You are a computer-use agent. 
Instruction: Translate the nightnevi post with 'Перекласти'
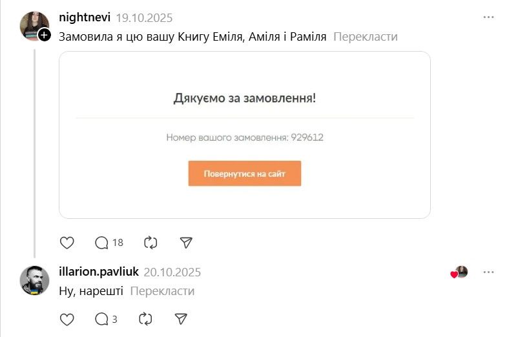click(x=366, y=37)
